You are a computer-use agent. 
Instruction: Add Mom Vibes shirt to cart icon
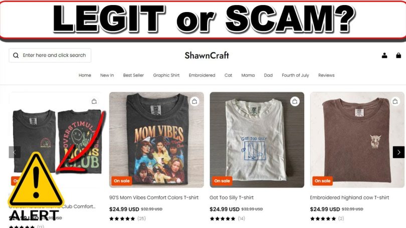[x=194, y=101]
